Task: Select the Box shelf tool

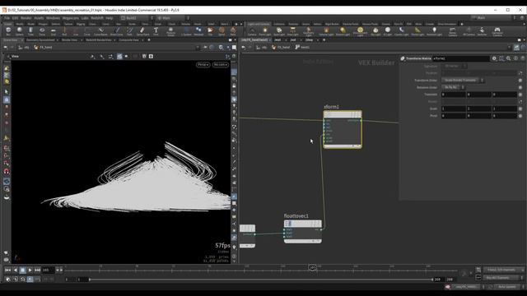Action: (x=8, y=31)
